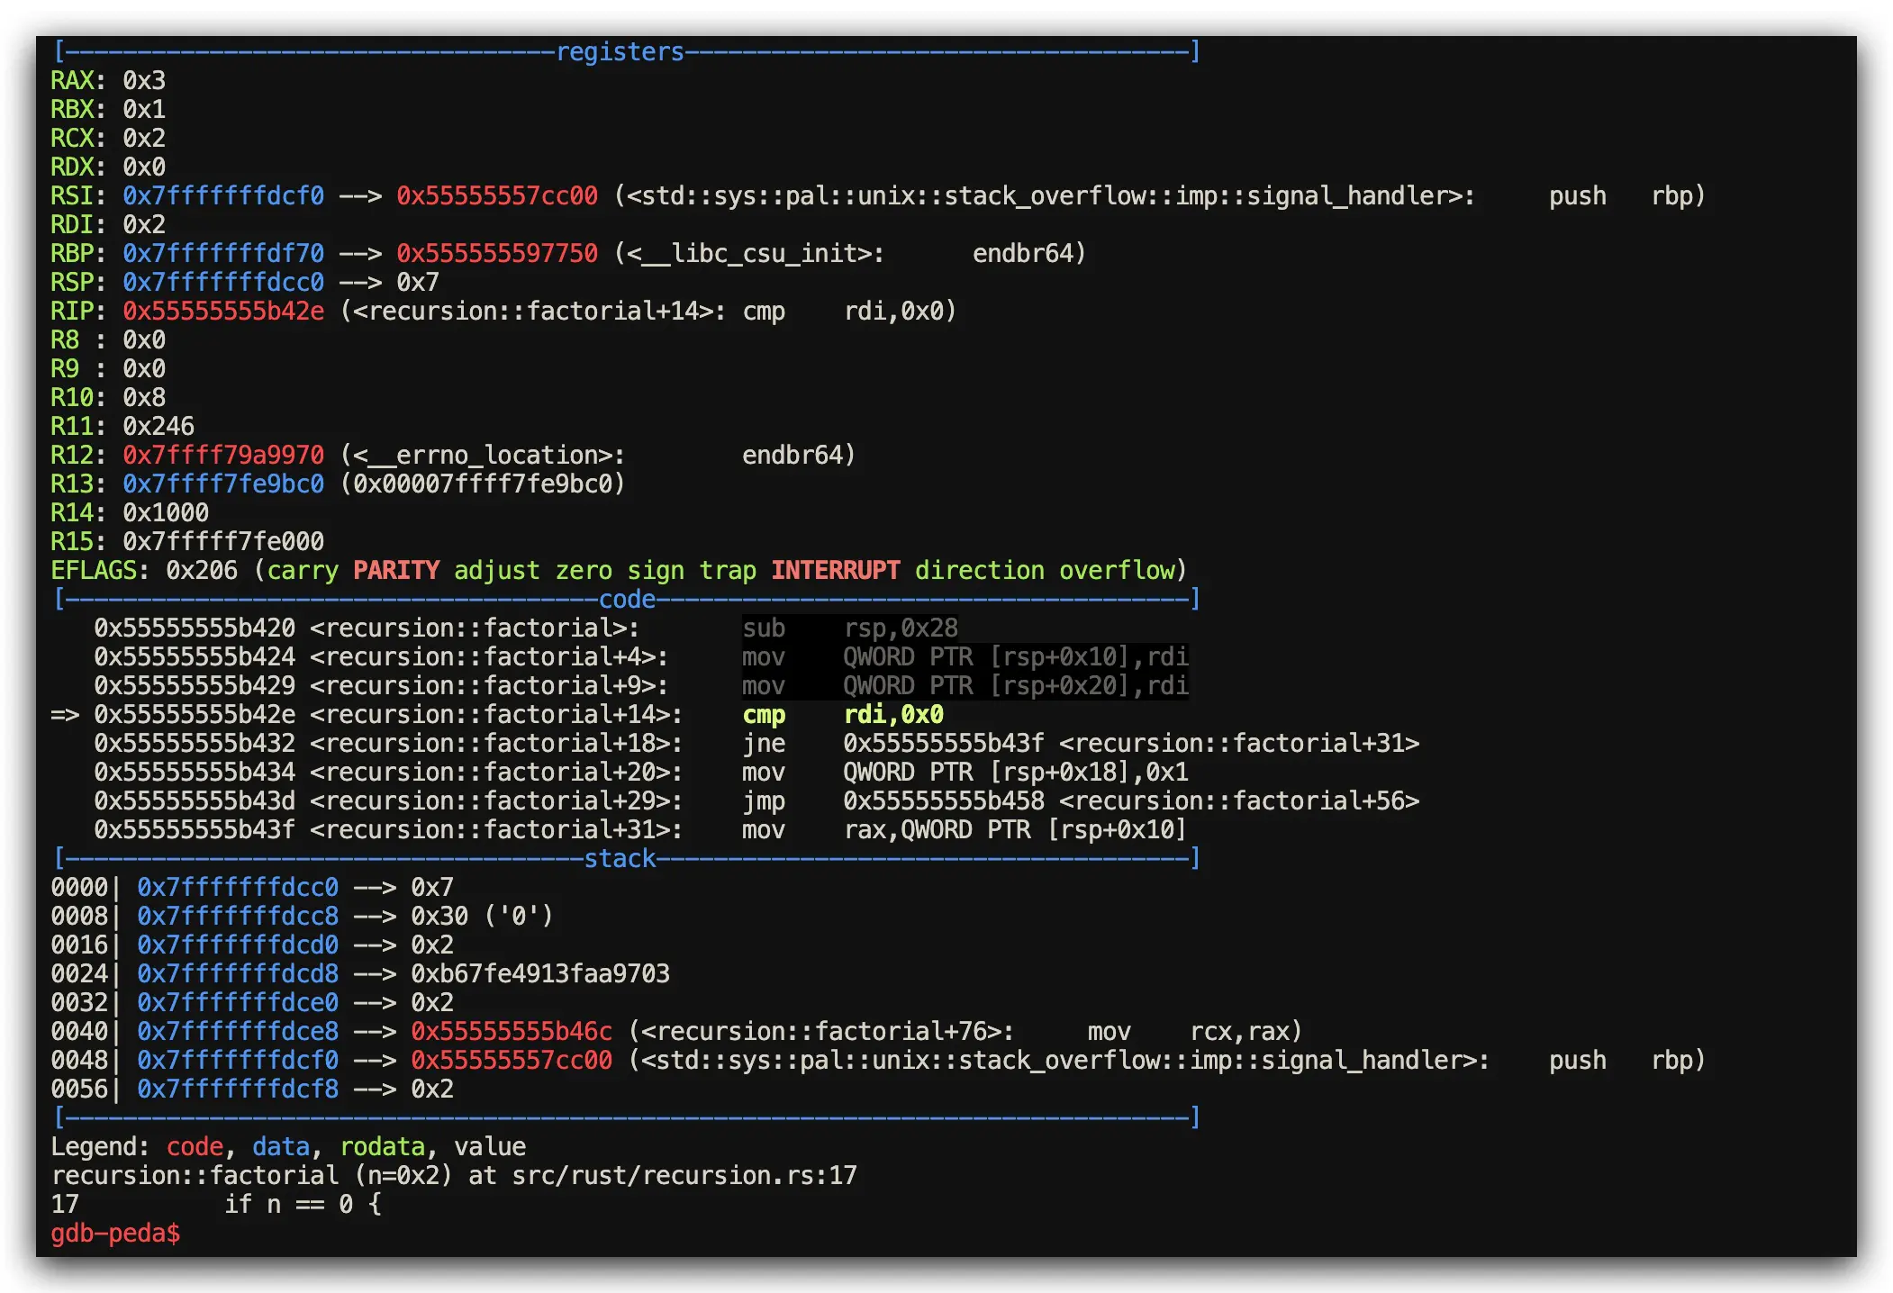Select RSI address 0x7fffffffdcf0
The image size is (1893, 1293).
223,196
